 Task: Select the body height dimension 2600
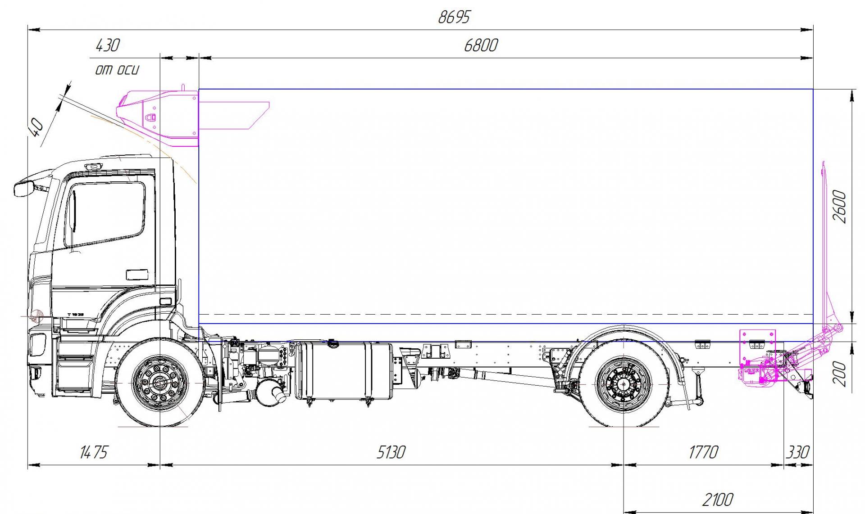[840, 207]
